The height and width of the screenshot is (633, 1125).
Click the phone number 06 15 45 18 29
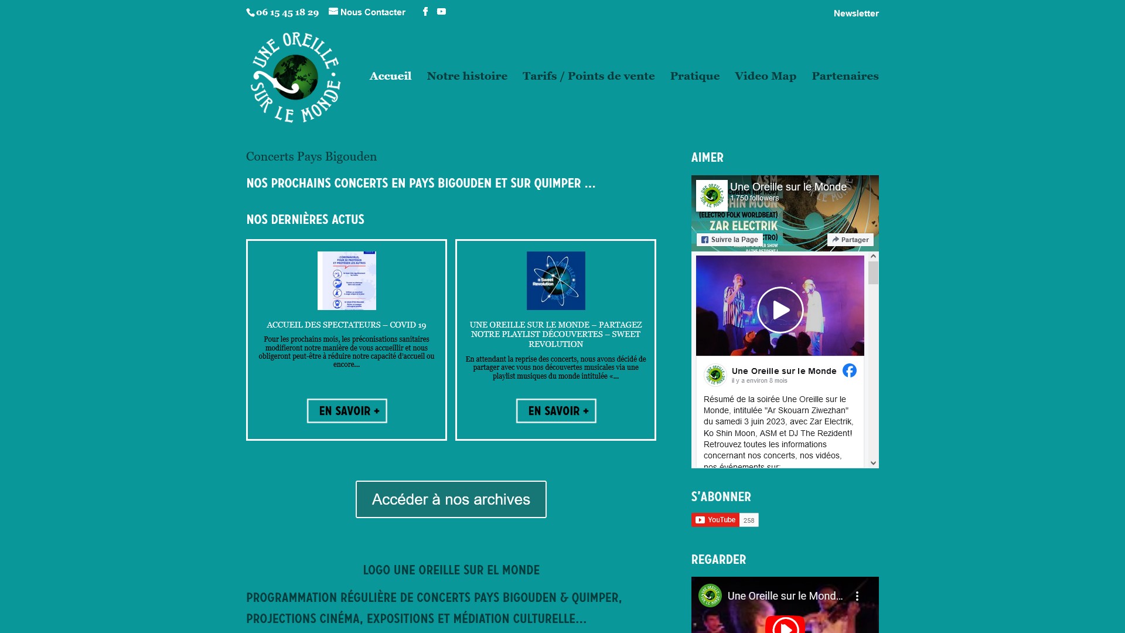288,12
